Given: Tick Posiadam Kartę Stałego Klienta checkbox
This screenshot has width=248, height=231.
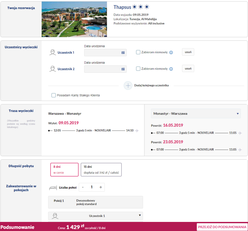Looking at the screenshot, I should [54, 95].
